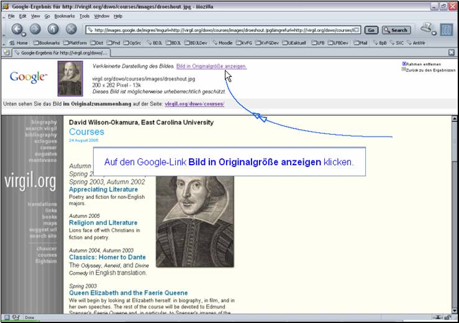
Task: Open the Bookmarks menu in the menu bar
Action: [x=65, y=16]
